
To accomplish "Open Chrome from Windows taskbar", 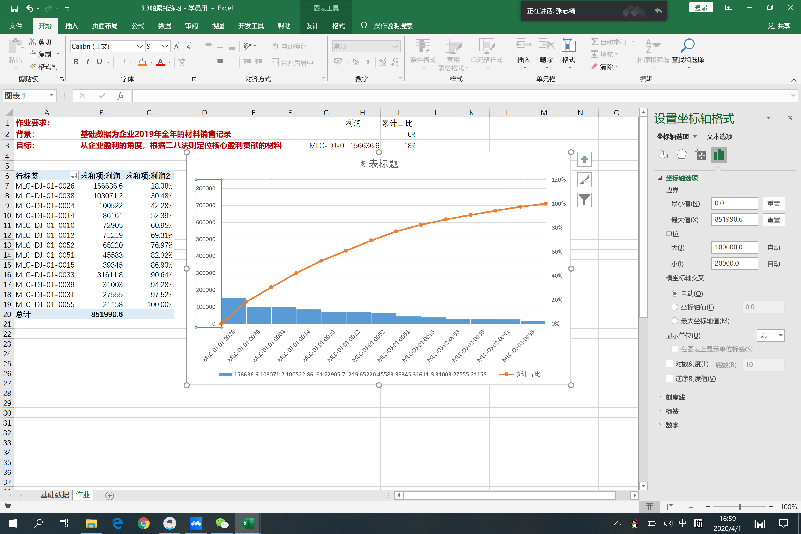I will (143, 523).
